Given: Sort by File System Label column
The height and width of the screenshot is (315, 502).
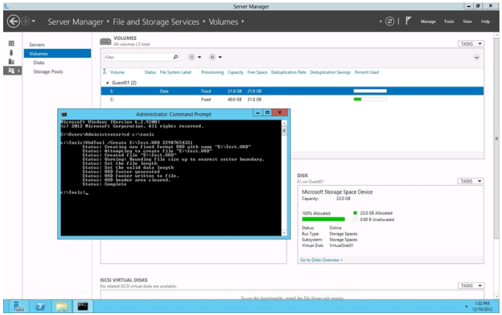Looking at the screenshot, I should click(x=176, y=73).
